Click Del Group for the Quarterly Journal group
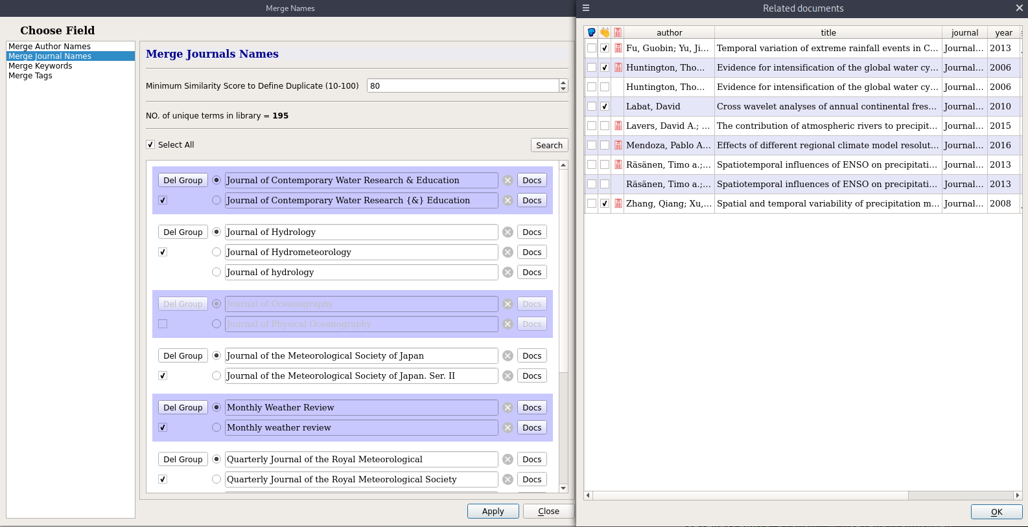The image size is (1028, 527). point(183,460)
